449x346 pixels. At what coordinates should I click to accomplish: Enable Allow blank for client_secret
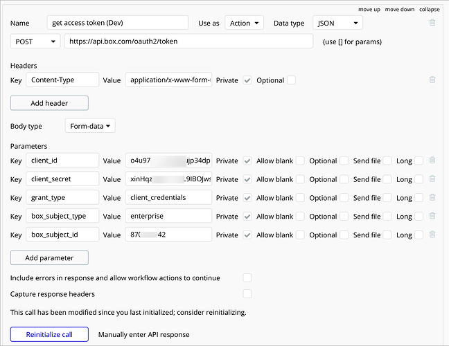pos(300,179)
